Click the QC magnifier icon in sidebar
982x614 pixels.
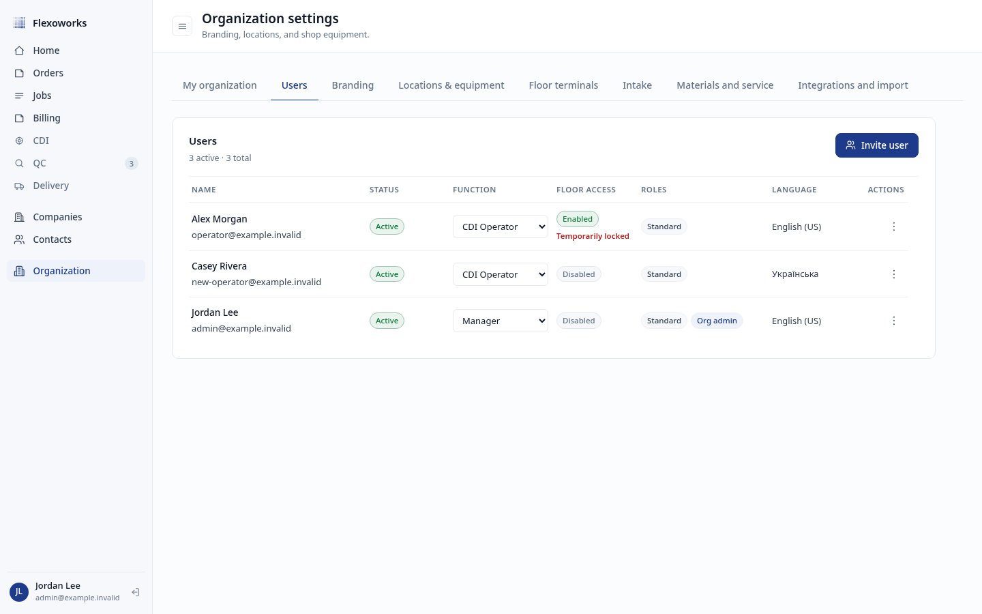[19, 163]
